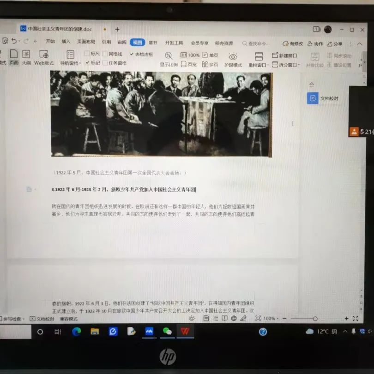Click the Collaborate (协作) button

315,43
